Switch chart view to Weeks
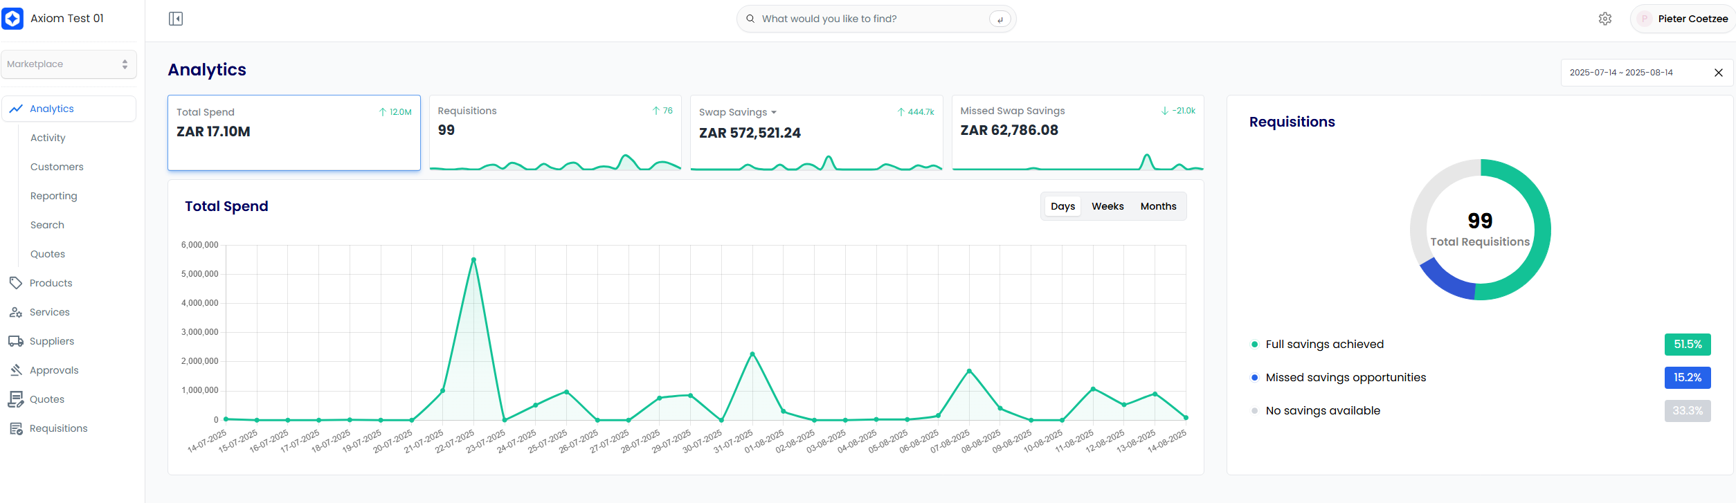 tap(1107, 206)
